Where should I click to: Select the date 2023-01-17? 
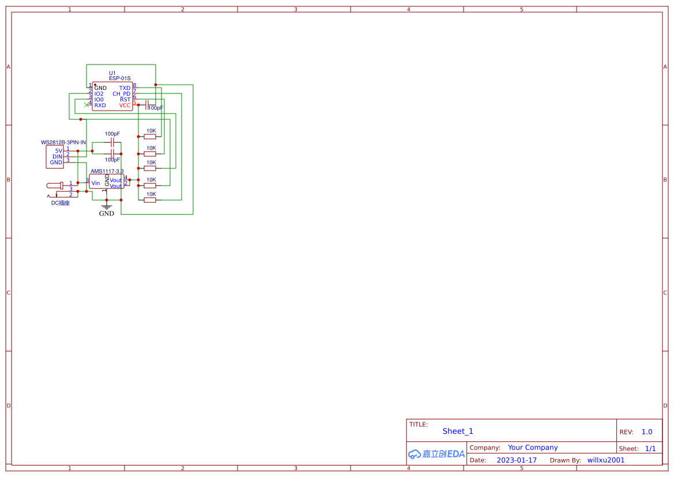[517, 460]
